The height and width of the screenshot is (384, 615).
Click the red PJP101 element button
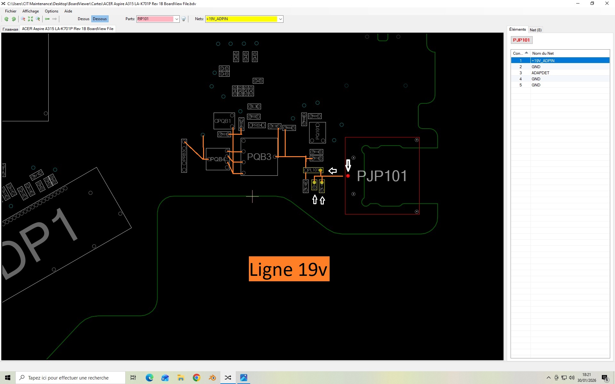521,40
